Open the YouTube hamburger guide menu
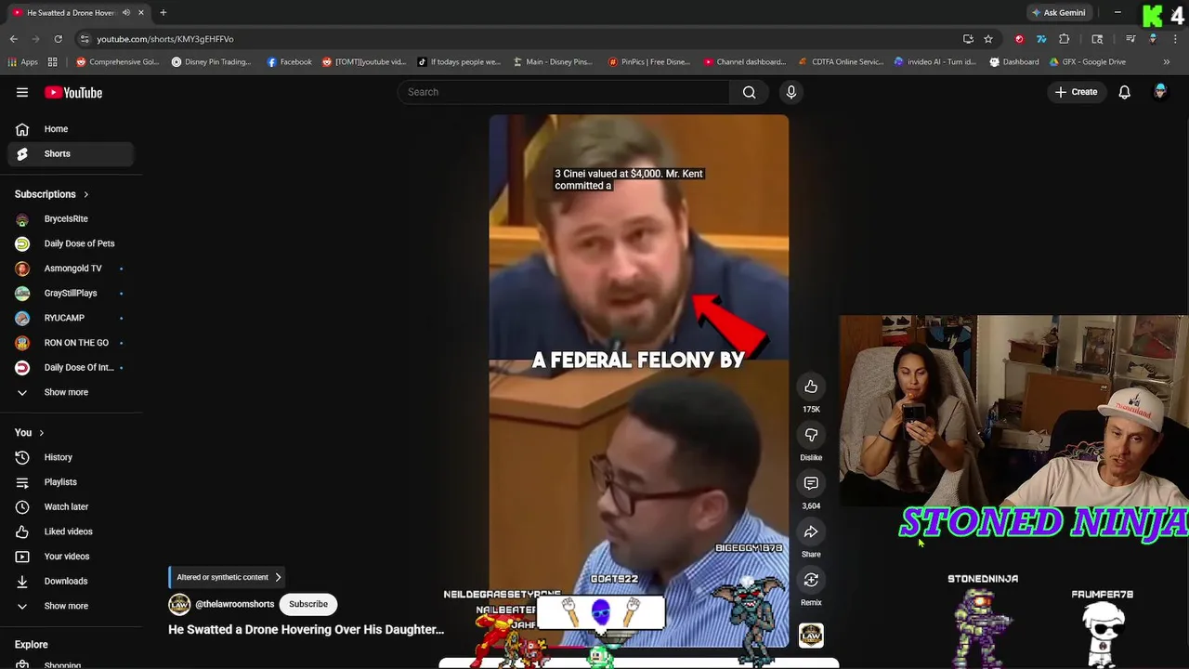Viewport: 1189px width, 669px height. coord(22,92)
